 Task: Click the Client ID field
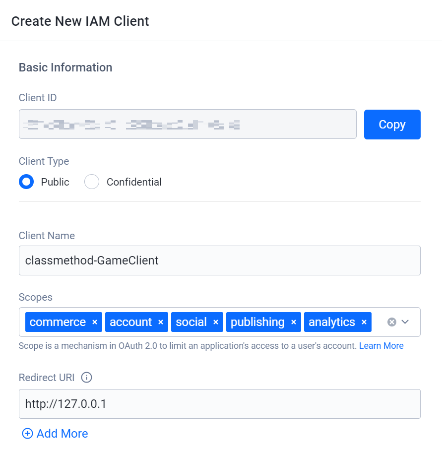(188, 124)
